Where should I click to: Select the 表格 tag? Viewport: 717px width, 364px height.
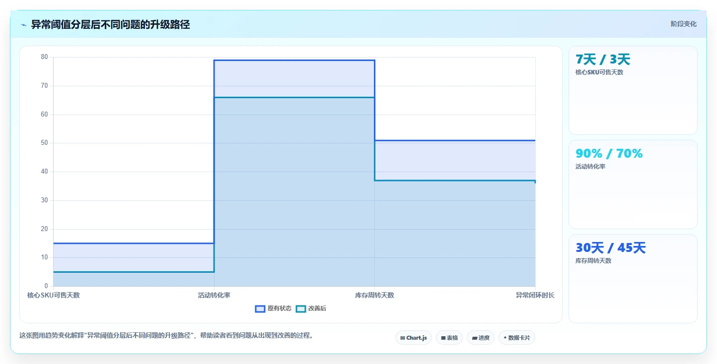449,338
